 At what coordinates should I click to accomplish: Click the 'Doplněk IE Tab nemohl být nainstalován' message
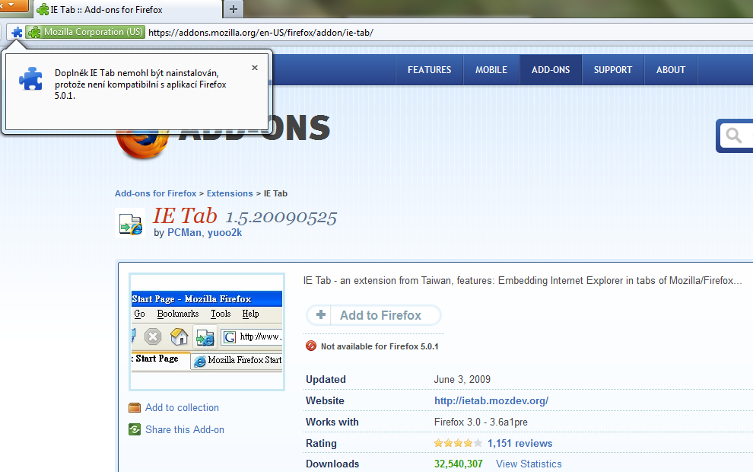(x=140, y=84)
